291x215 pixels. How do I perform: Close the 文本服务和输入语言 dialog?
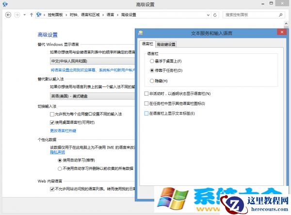pyautogui.click(x=282, y=32)
